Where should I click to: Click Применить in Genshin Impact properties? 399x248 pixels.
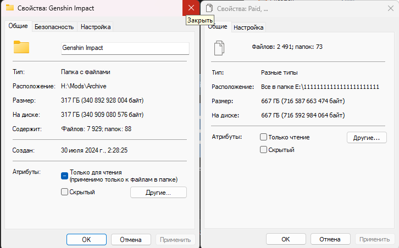point(175,240)
